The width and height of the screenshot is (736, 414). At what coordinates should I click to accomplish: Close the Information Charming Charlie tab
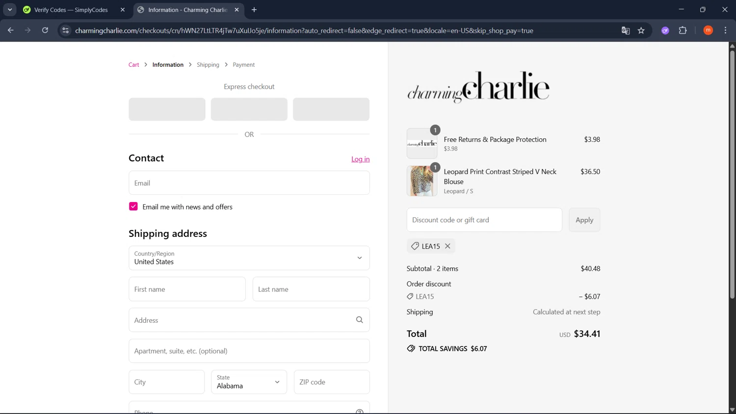[x=237, y=10]
